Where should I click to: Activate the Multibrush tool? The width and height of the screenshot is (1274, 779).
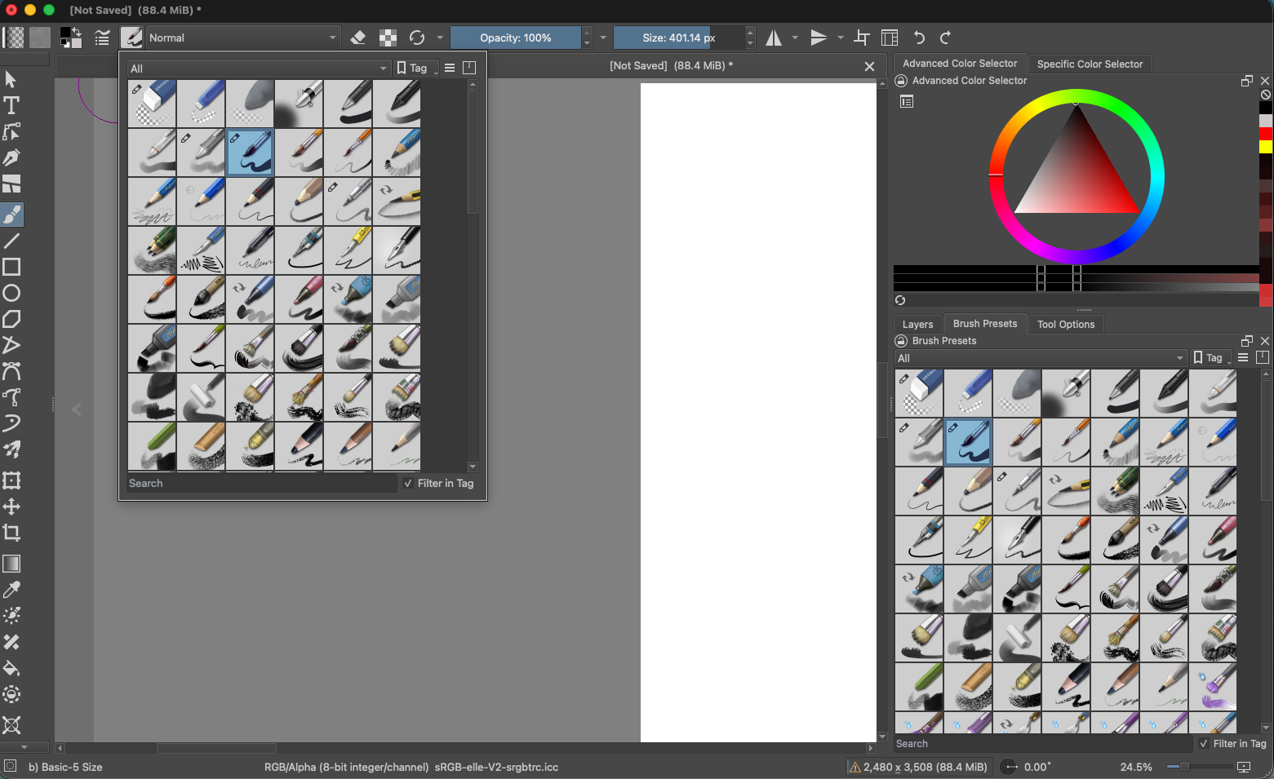11,449
